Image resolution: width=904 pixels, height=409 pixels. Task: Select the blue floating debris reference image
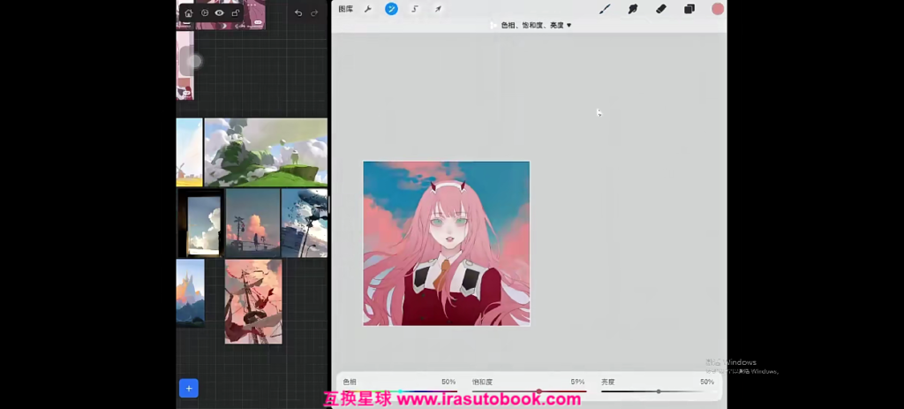[305, 223]
